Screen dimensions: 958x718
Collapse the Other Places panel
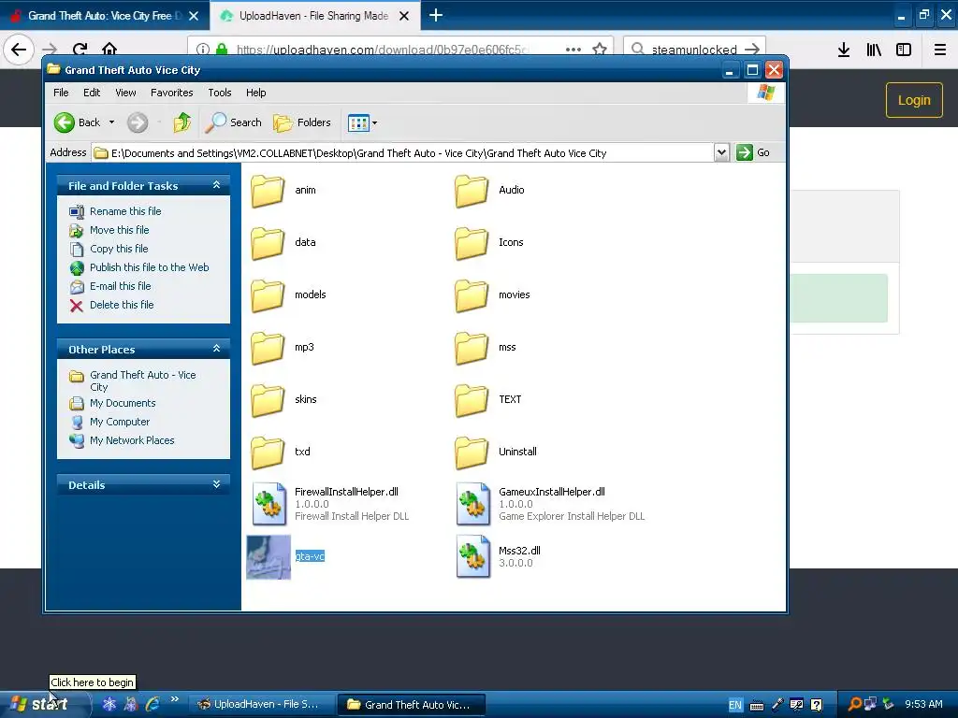coord(216,349)
